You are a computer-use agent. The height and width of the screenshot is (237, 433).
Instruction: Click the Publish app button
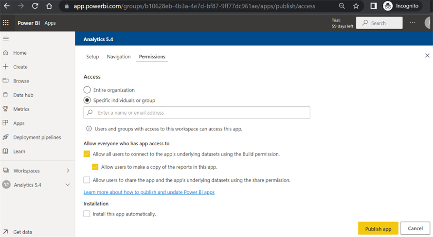pos(378,228)
